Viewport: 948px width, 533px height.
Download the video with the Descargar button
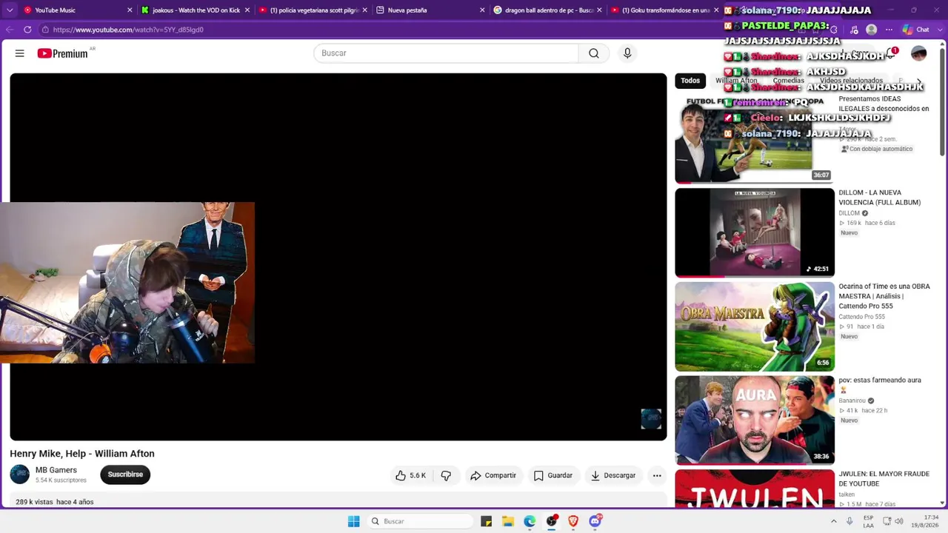(x=613, y=475)
